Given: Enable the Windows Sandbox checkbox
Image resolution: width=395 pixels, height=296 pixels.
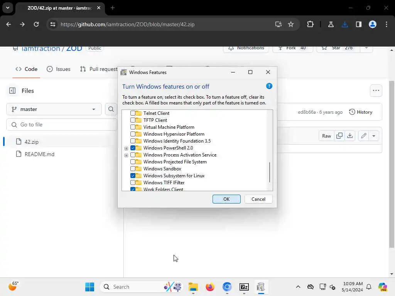Looking at the screenshot, I should point(133,169).
